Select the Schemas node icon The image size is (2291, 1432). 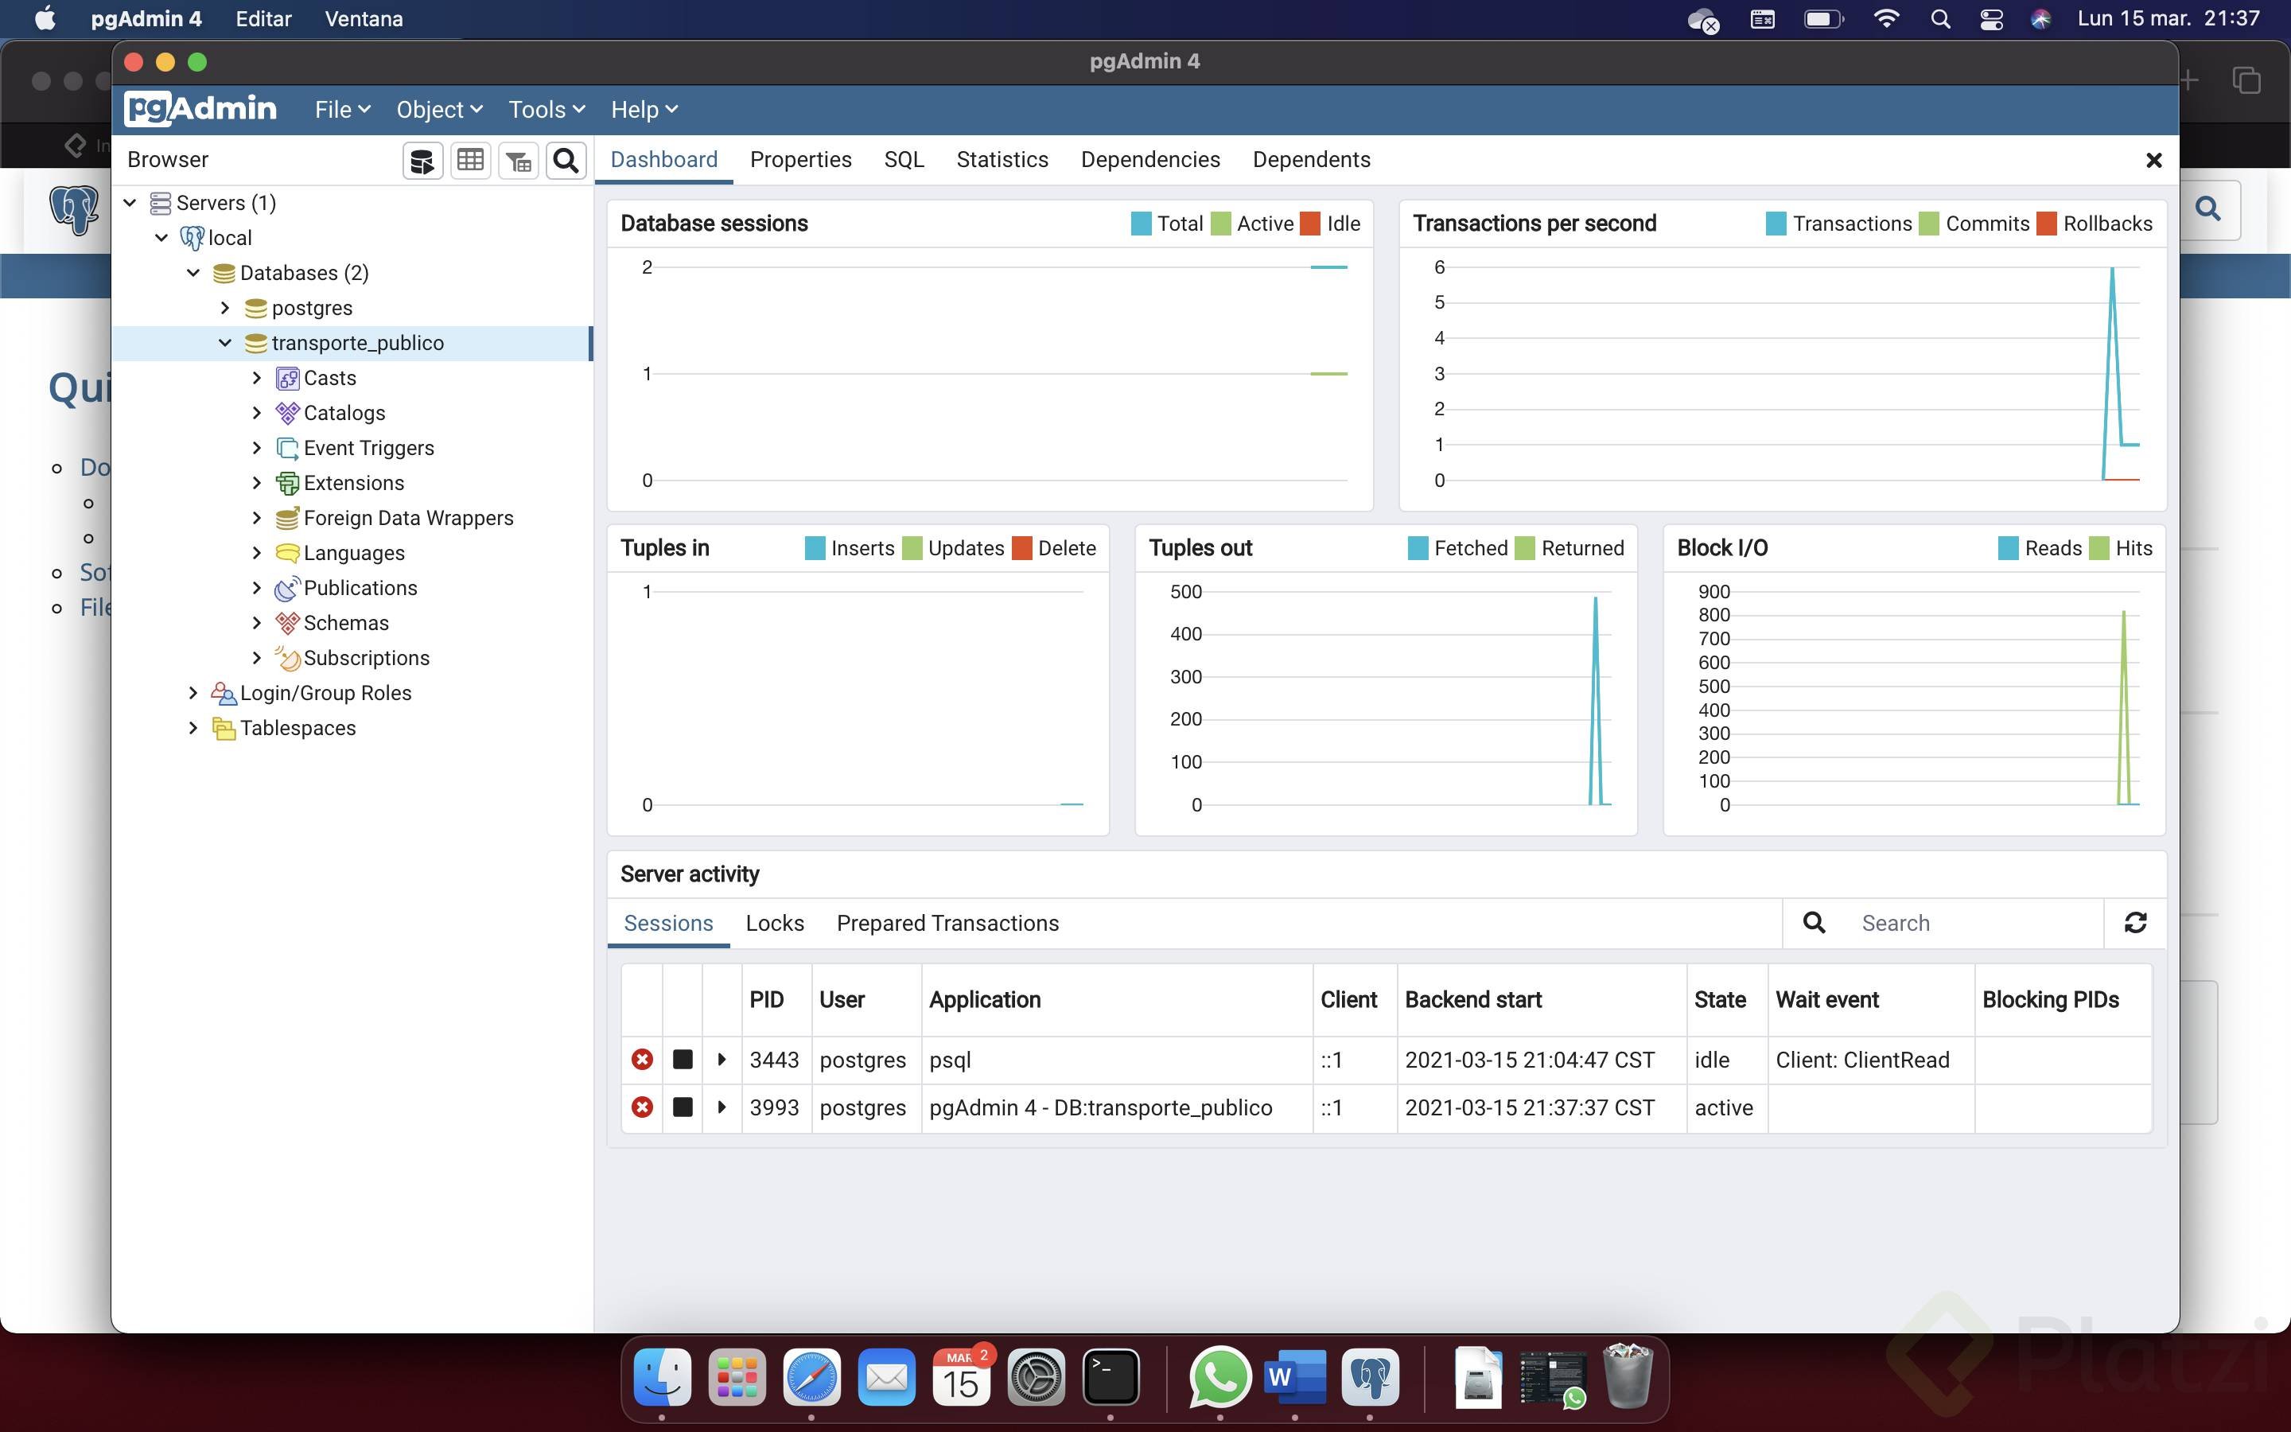point(287,623)
